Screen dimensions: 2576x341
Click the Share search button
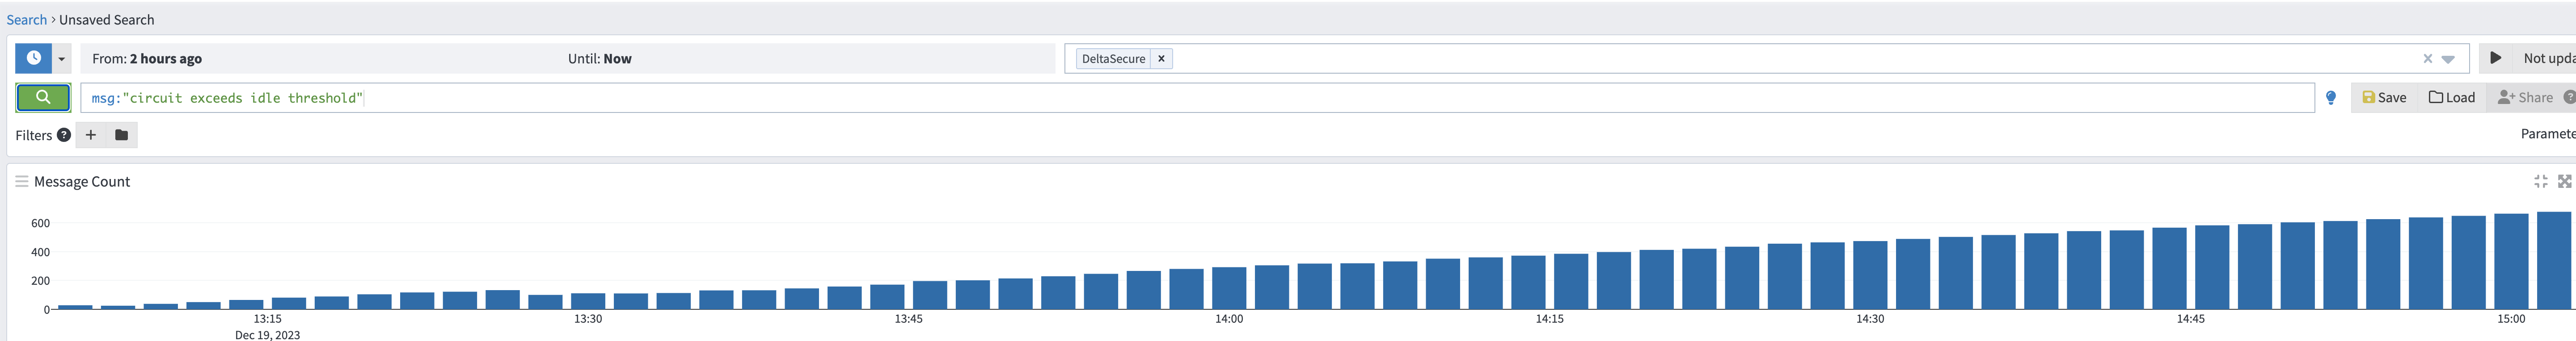tap(2525, 98)
